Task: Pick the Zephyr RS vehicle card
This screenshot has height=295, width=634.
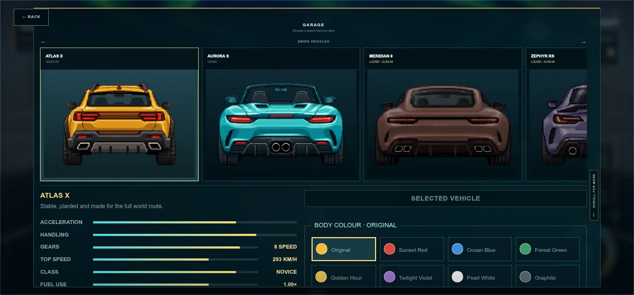Action: pyautogui.click(x=556, y=115)
